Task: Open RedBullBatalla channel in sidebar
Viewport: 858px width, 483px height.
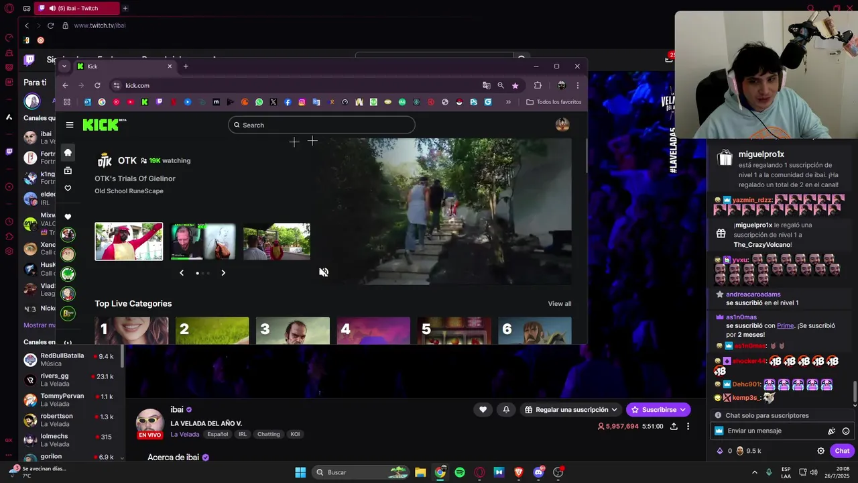Action: pyautogui.click(x=72, y=360)
